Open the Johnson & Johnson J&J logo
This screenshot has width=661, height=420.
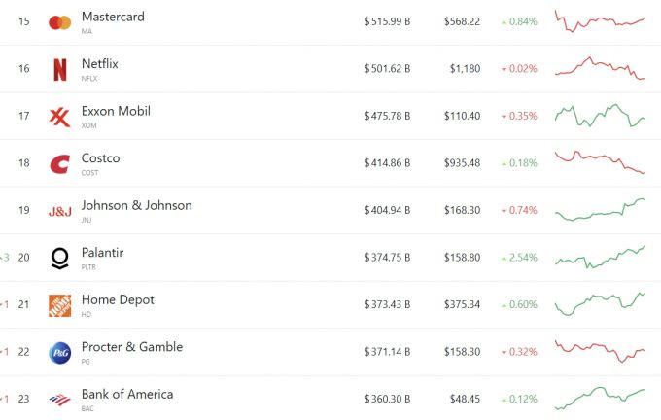click(x=59, y=211)
